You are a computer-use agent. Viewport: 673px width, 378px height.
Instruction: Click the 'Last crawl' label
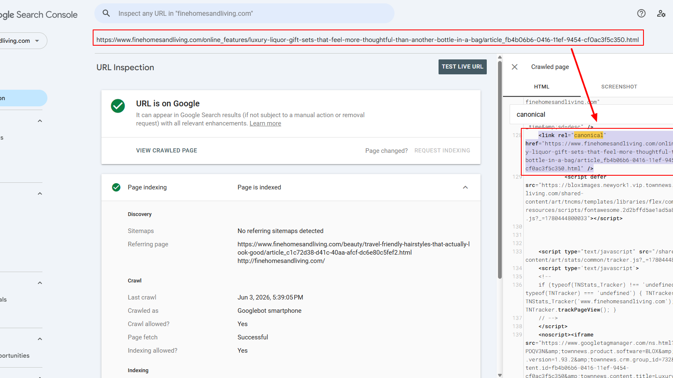(x=142, y=297)
